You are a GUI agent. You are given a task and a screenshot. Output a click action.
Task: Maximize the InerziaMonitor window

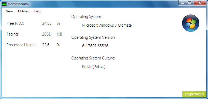pos(190,3)
